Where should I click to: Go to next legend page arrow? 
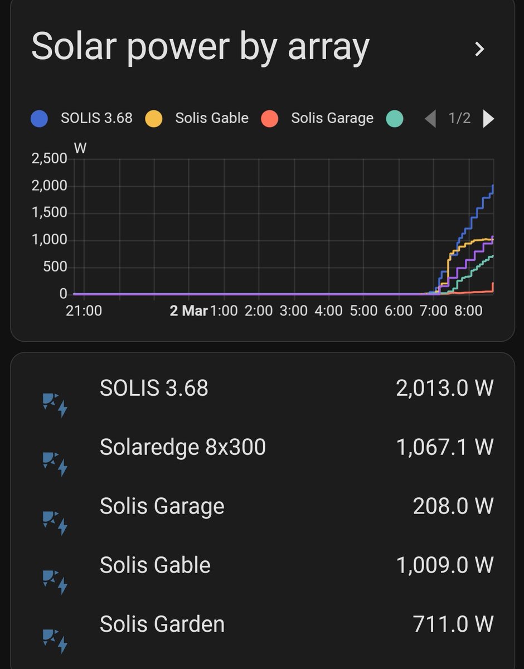tap(488, 119)
